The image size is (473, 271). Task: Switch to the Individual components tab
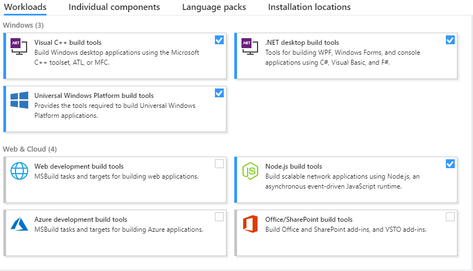point(114,7)
